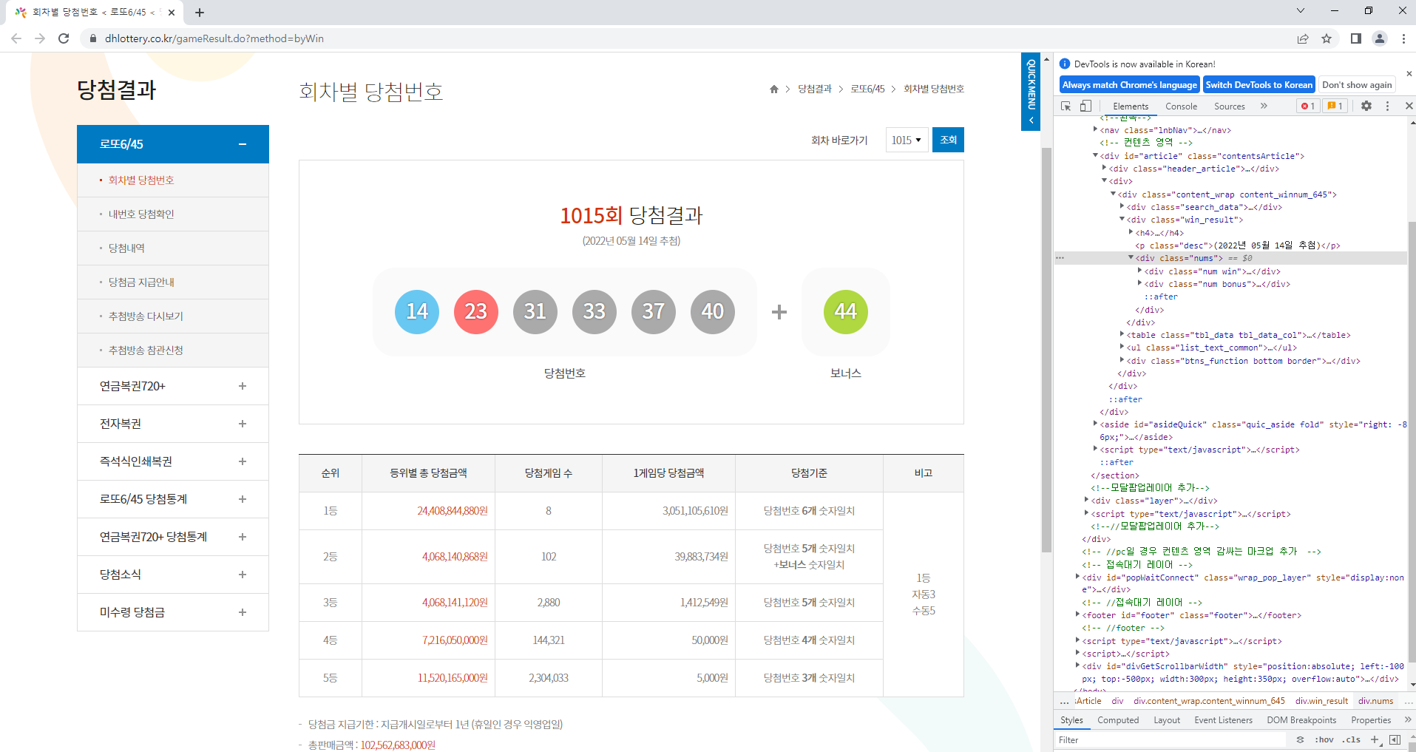
Task: Click the home icon in breadcrumb
Action: click(x=774, y=89)
